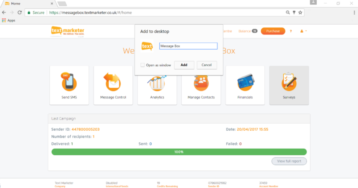Click the green 100% delivery progress bar

point(179,152)
